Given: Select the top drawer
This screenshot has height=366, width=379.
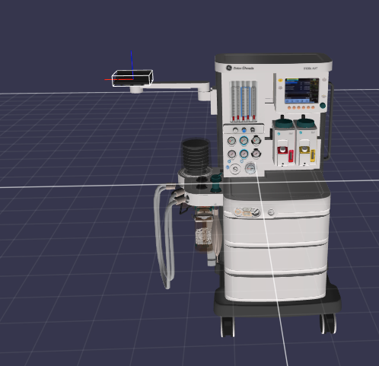Looking at the screenshot, I should [x=276, y=229].
